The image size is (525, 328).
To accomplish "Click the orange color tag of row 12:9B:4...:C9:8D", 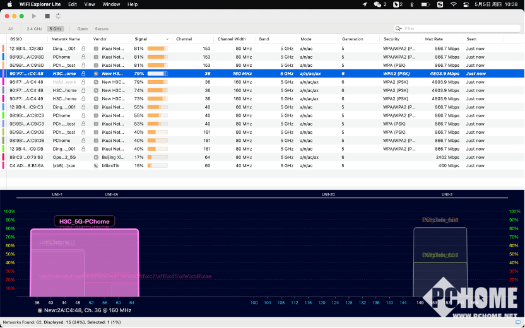I will 3,49.
